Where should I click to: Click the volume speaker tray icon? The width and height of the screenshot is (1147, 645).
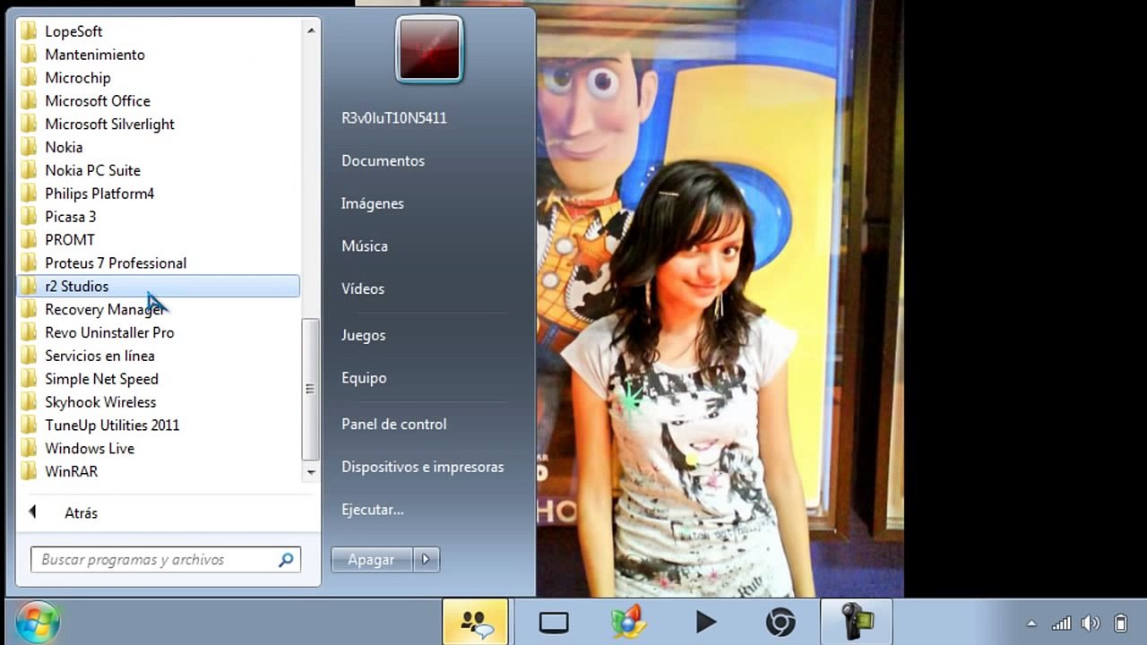pyautogui.click(x=1091, y=623)
